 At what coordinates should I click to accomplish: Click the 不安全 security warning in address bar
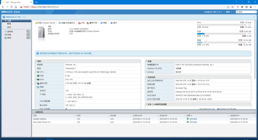tap(25, 7)
